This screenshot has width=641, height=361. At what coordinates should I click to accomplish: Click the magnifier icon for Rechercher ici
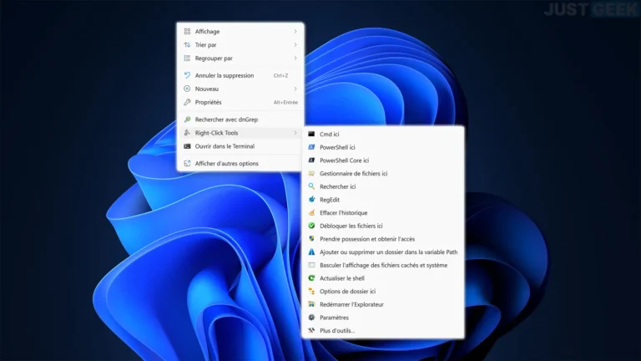(x=311, y=186)
